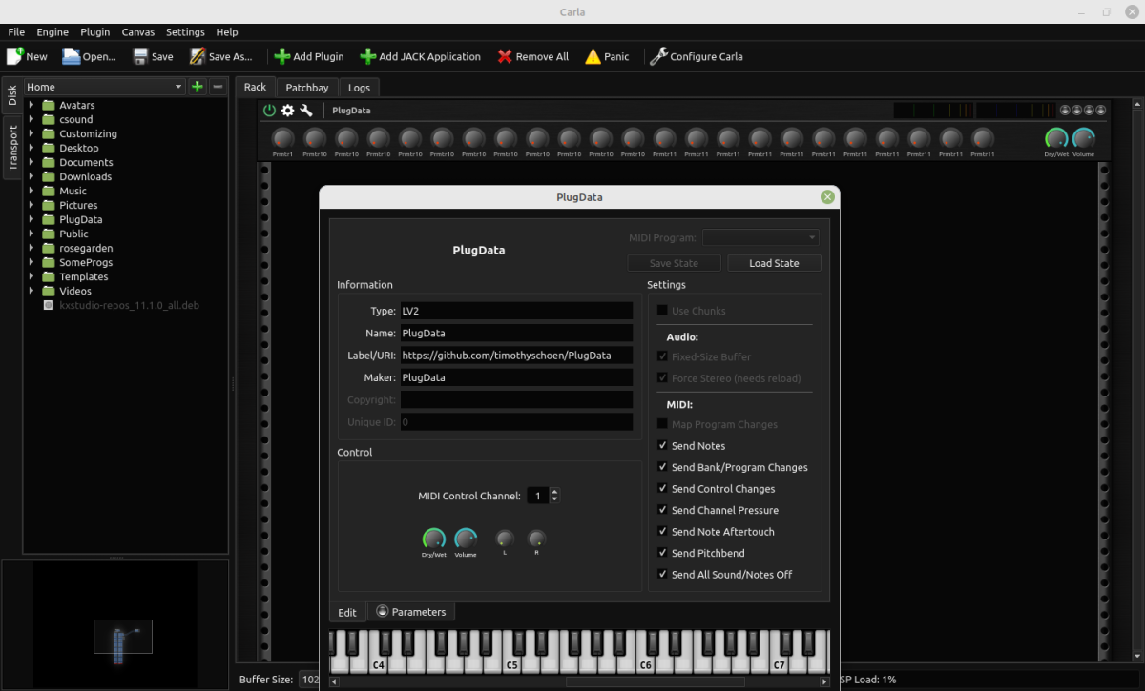Click Volume knob in Control section
Viewport: 1145px width, 691px height.
[x=466, y=539]
